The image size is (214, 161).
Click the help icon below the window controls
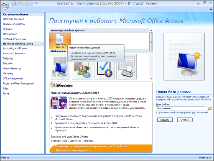coord(211,9)
